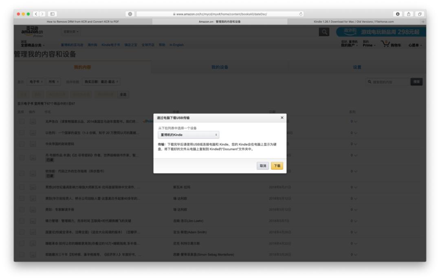The height and width of the screenshot is (280, 440).
Task: Click the 全选 select-all button
Action: (123, 95)
